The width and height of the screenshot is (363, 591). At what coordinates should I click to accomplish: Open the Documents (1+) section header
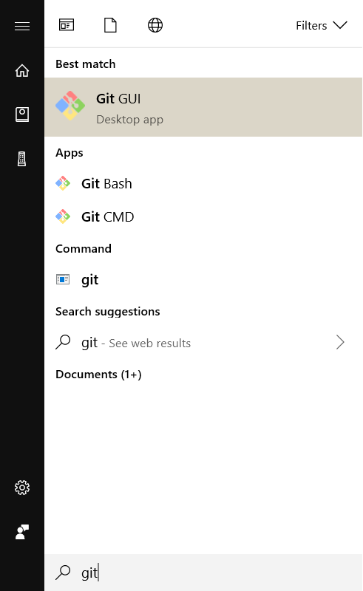tap(98, 375)
